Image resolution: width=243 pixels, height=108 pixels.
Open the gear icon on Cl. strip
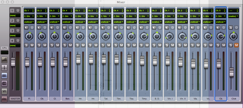58,28
